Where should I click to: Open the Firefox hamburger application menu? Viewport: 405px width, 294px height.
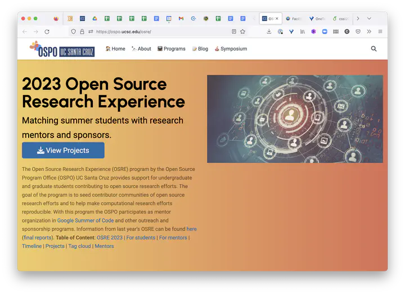[380, 32]
